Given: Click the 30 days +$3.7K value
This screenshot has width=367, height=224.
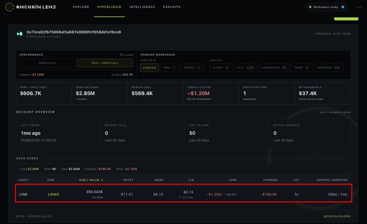Looking at the screenshot, I should [x=127, y=74].
